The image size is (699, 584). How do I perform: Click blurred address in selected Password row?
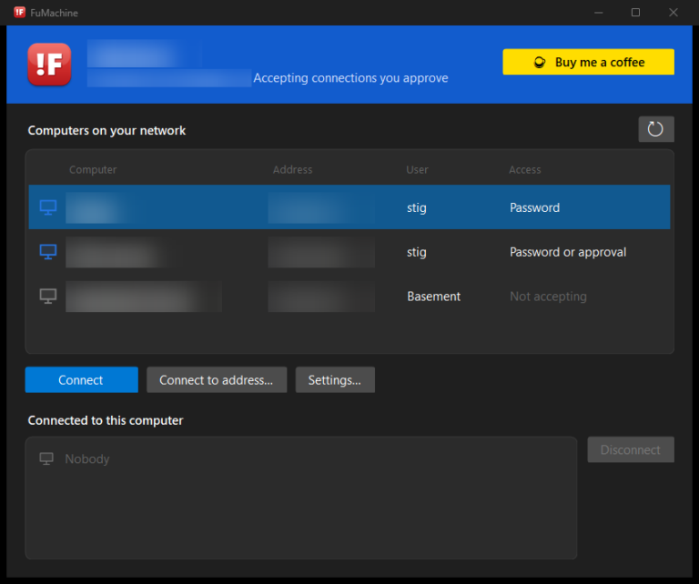(x=321, y=207)
